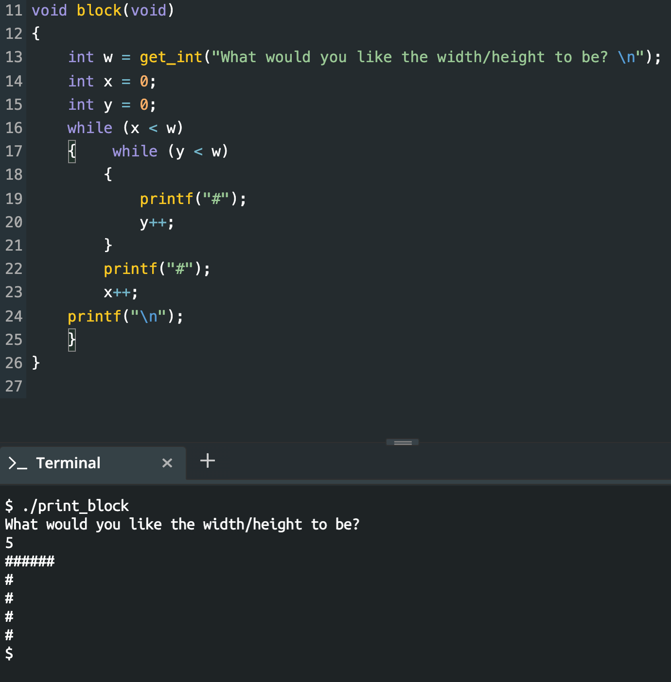Click the width/height prompt text in terminal
Image resolution: width=671 pixels, height=682 pixels.
182,525
